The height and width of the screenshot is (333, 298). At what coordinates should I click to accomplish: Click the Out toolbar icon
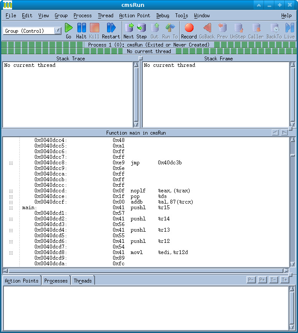(154, 31)
